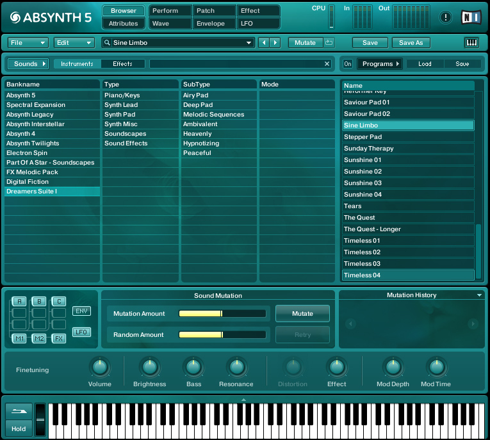Click the Effect knob
Viewport: 490px width, 440px height.
pyautogui.click(x=337, y=367)
